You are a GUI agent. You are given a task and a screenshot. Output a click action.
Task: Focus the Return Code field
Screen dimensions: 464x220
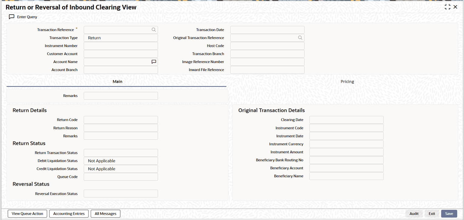(121, 120)
